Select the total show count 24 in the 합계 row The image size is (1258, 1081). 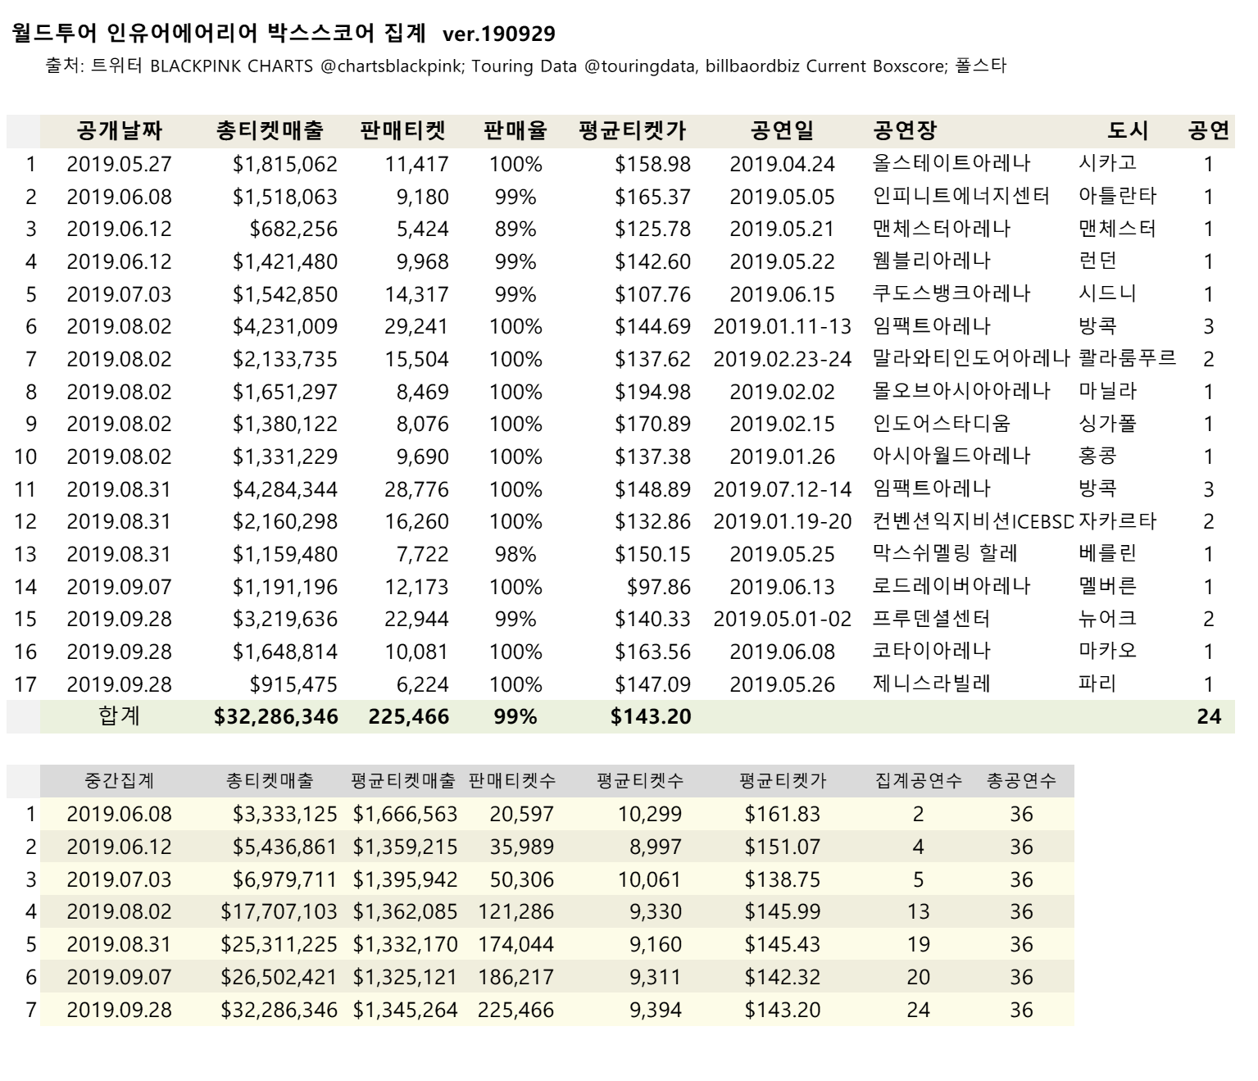(x=1209, y=716)
